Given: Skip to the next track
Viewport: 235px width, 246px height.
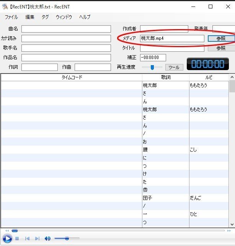Looking at the screenshot, I should tap(37, 239).
